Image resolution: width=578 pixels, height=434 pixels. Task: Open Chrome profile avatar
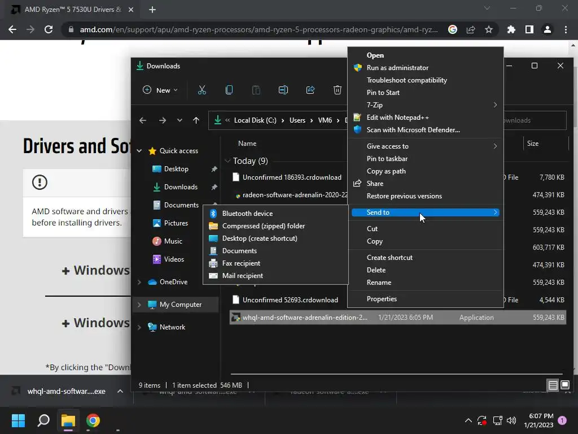pyautogui.click(x=548, y=29)
